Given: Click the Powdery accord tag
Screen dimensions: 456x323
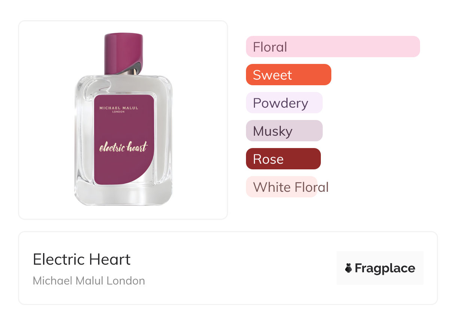Looking at the screenshot, I should point(284,103).
